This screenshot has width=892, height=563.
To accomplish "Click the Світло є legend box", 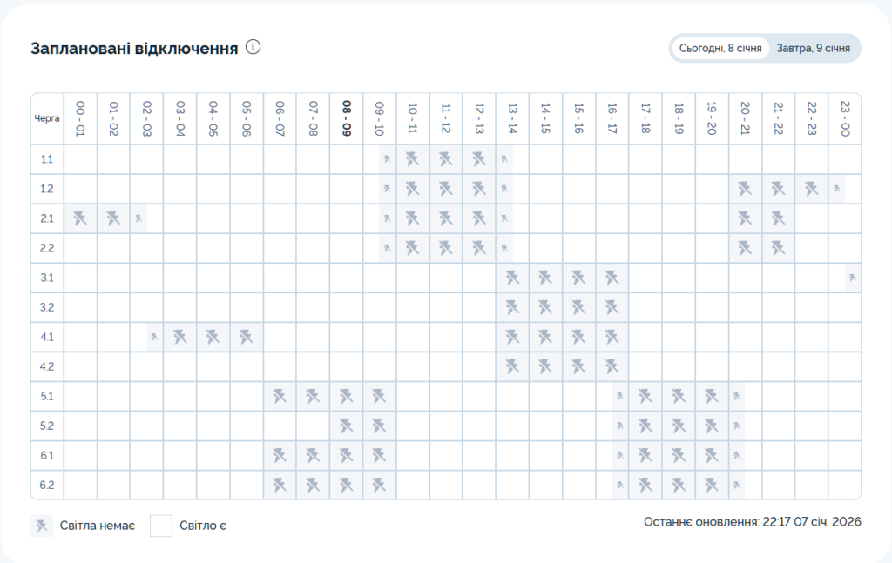I will pos(161,526).
